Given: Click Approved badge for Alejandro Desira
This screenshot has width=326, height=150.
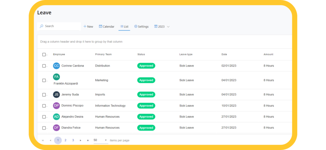Looking at the screenshot, I should [146, 117].
